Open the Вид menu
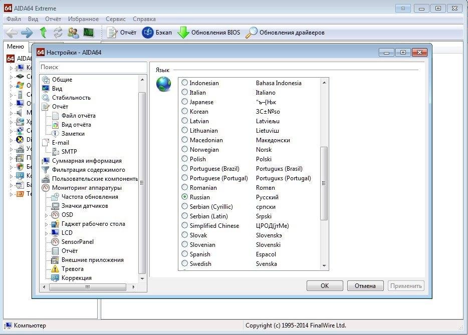Image resolution: width=468 pixels, height=335 pixels. click(x=33, y=19)
